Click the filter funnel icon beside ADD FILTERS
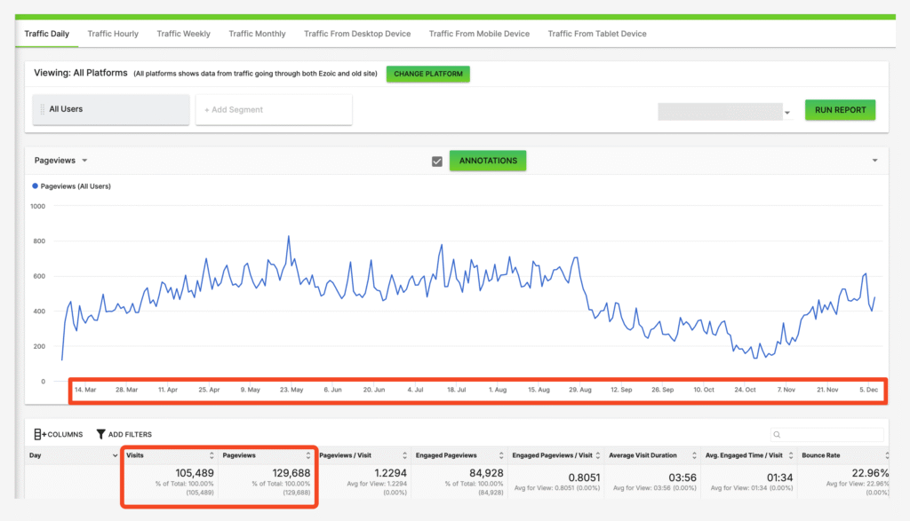 (x=100, y=433)
